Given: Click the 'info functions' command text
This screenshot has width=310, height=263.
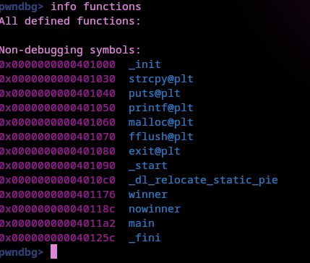Looking at the screenshot, I should coord(96,7).
